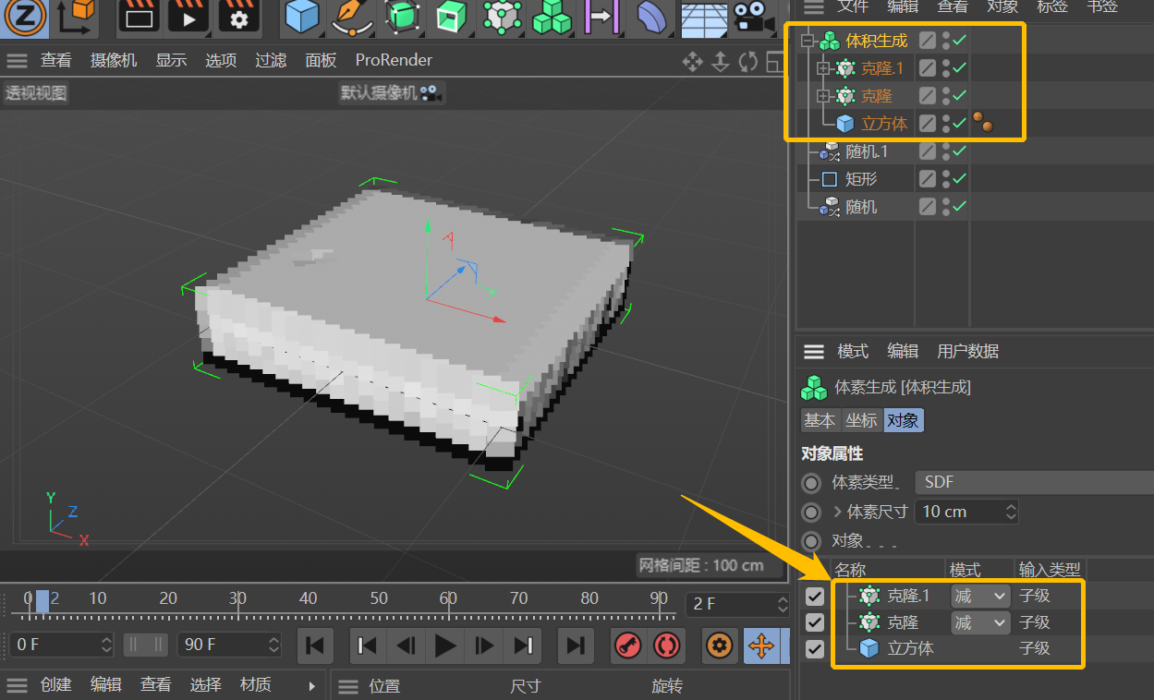Toggle the Position keying orange arrows icon
1154x700 pixels.
761,645
